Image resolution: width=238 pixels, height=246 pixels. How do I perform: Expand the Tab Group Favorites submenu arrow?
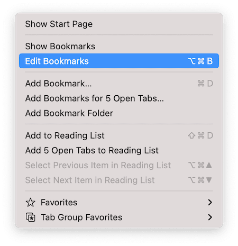click(209, 217)
